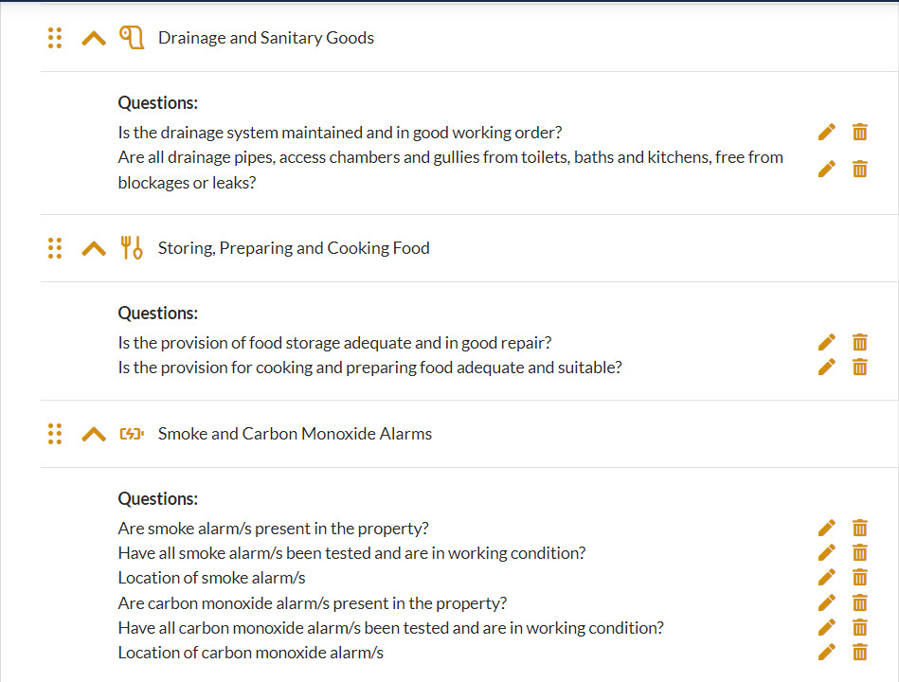
Task: Select the Smoke and Carbon Monoxide Alarms heading
Action: click(x=295, y=434)
